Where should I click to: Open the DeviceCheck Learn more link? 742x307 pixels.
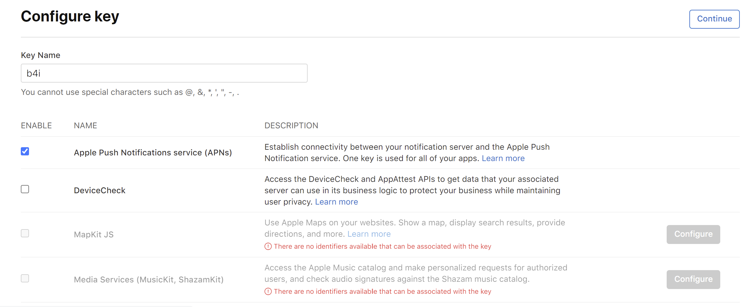coord(336,202)
